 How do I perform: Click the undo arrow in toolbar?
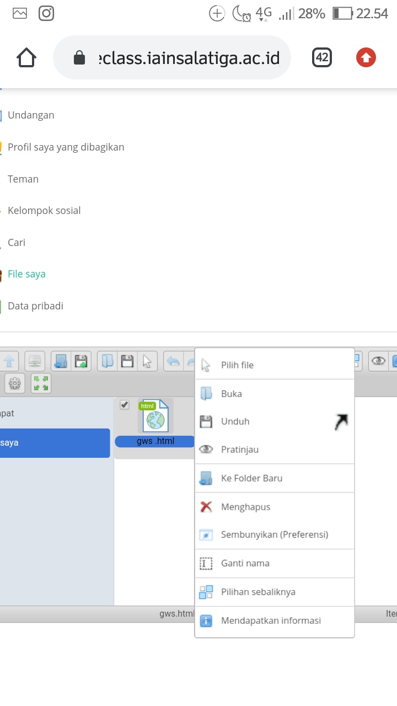point(174,361)
